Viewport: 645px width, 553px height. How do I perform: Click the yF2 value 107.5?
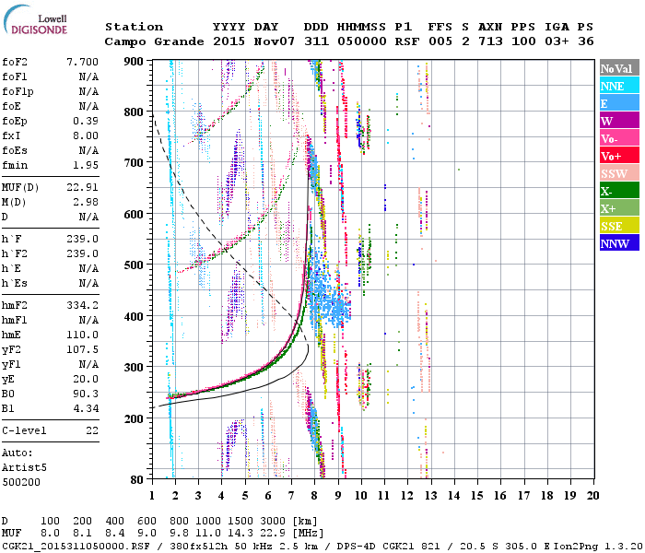point(82,349)
